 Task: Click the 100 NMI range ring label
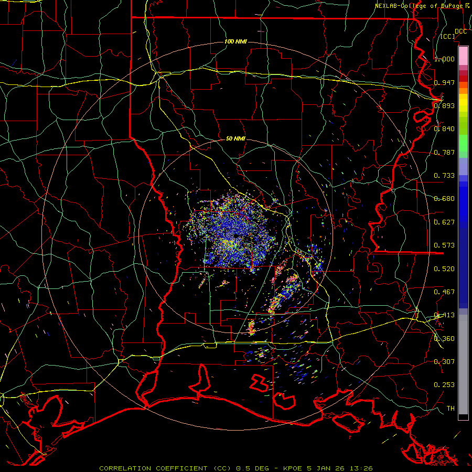tap(235, 41)
